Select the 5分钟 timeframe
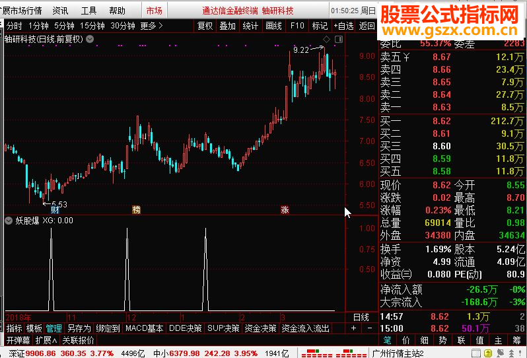The image size is (527, 358). point(64,26)
